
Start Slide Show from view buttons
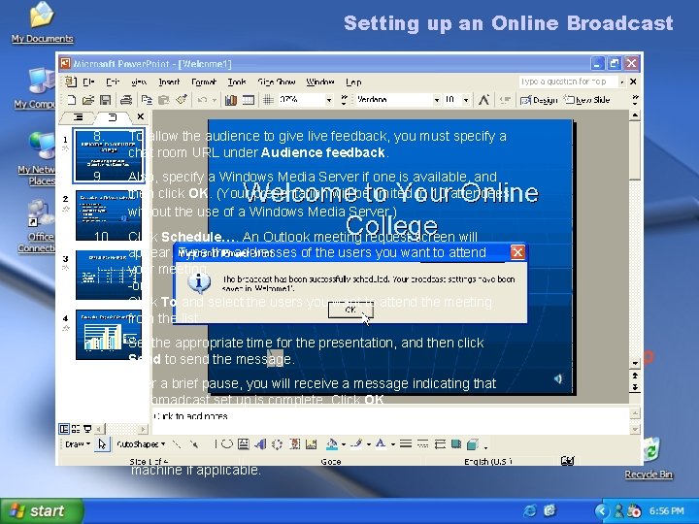87,429
